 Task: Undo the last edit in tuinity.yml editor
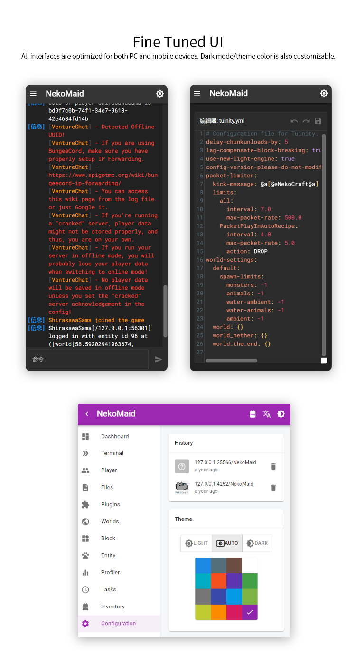[x=294, y=121]
